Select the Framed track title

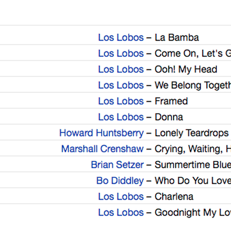[x=171, y=101]
